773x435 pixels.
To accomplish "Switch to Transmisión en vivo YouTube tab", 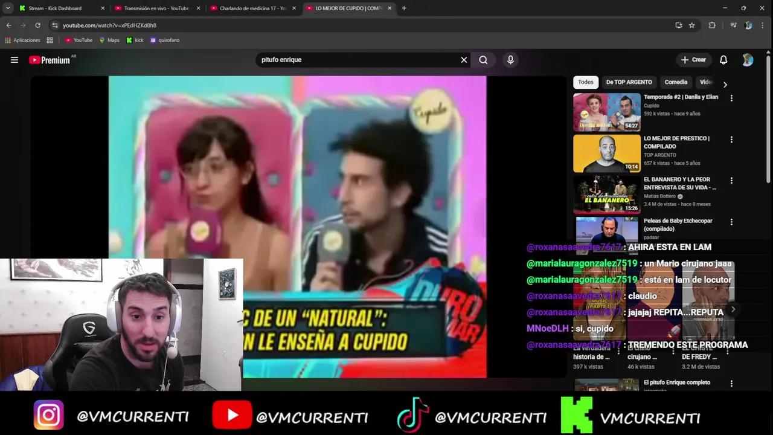I will [156, 8].
